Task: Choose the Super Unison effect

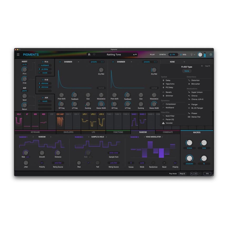Action: pos(197,92)
